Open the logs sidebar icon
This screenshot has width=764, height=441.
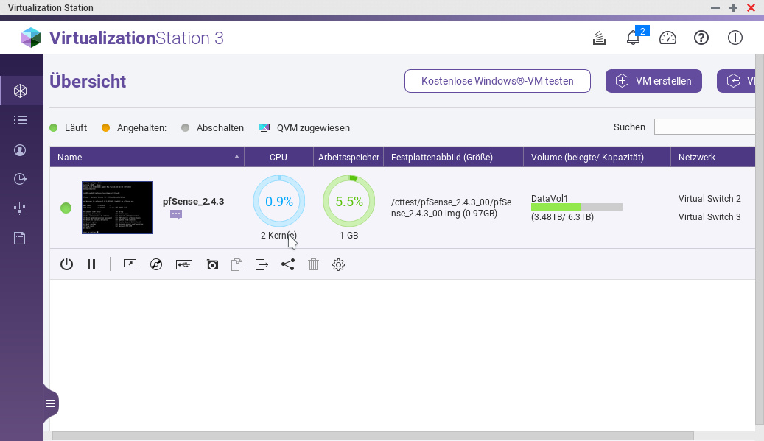coord(20,238)
